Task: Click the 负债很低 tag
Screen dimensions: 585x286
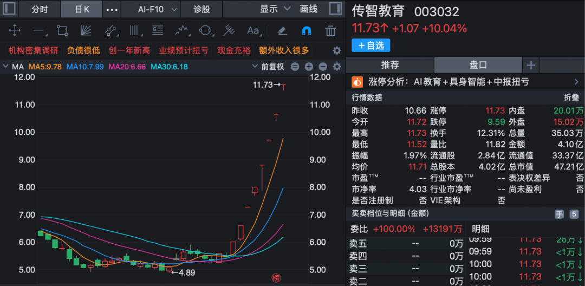Action: [83, 50]
